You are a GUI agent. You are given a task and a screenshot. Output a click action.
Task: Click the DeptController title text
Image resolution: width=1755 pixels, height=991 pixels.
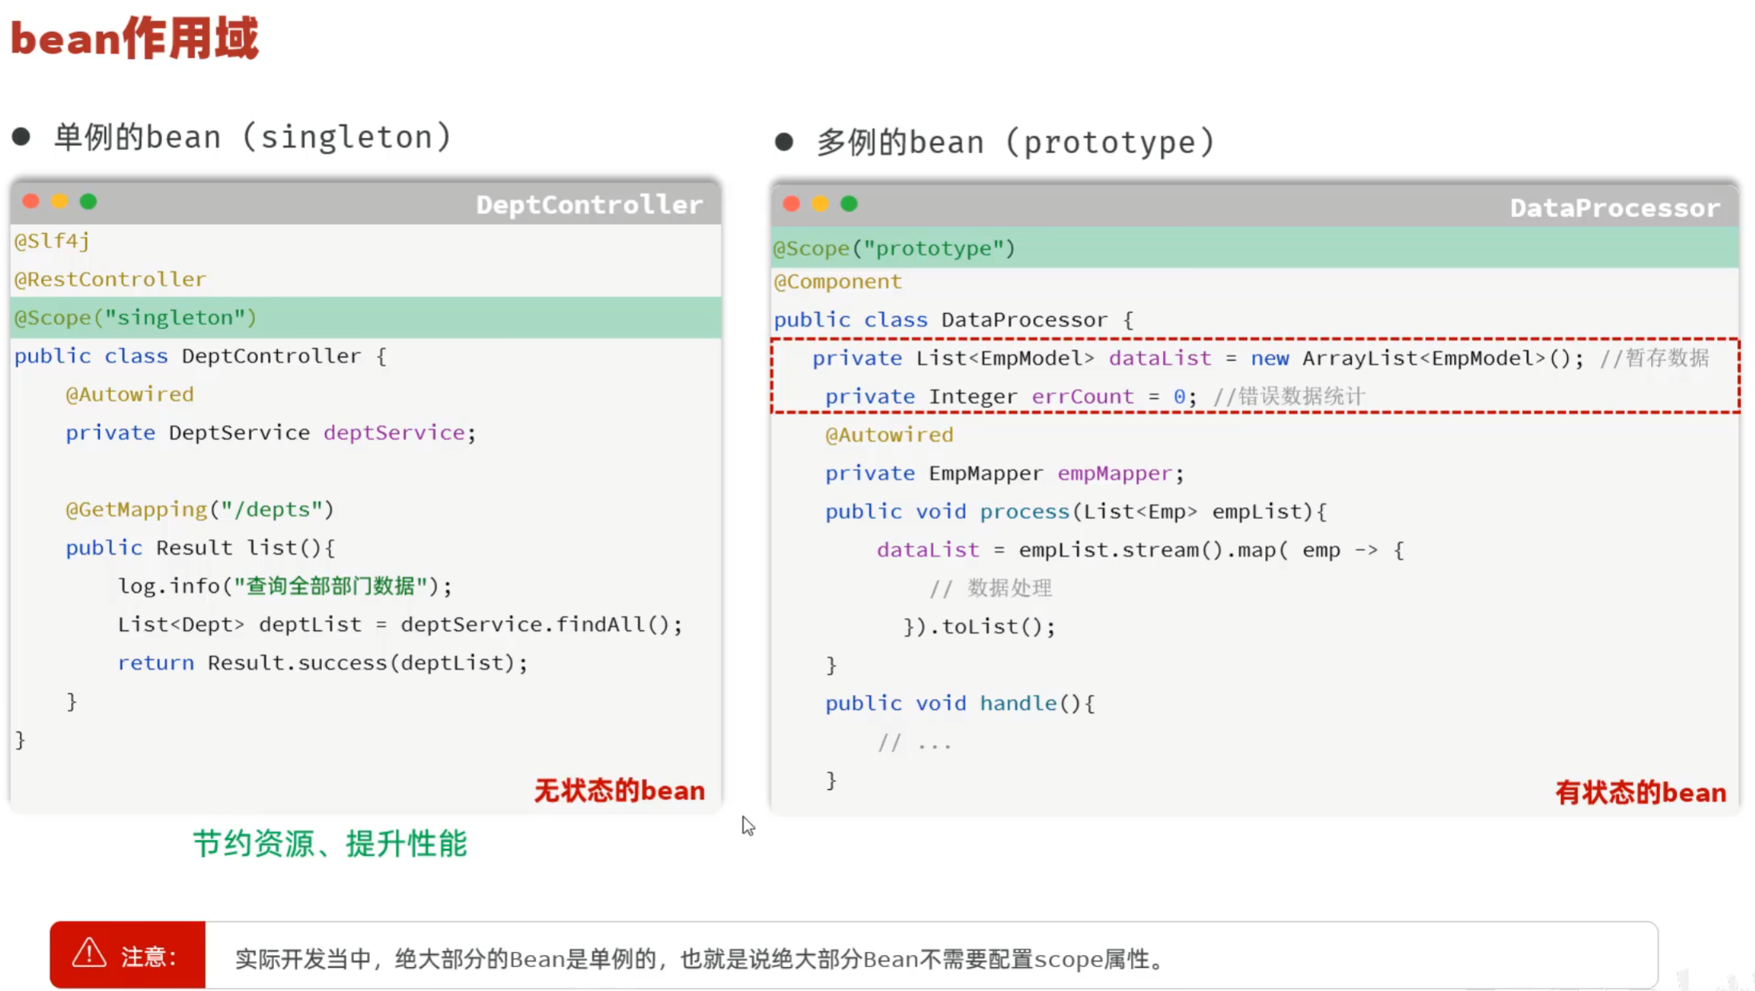tap(589, 205)
